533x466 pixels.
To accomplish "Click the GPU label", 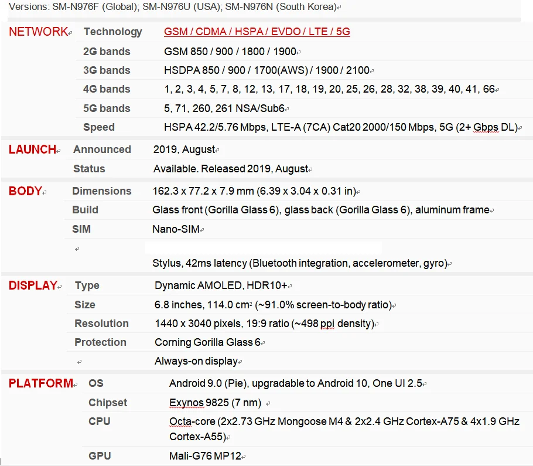I will (100, 456).
